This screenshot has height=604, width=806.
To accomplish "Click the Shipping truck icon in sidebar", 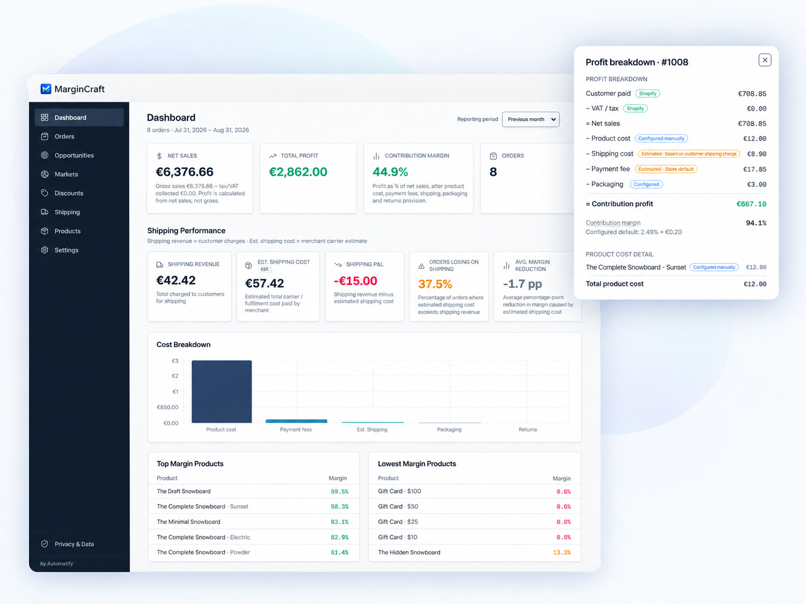I will click(45, 212).
